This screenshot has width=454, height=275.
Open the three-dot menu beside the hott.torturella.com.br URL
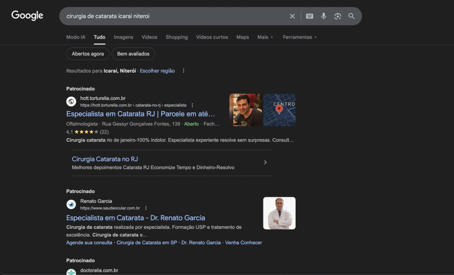click(192, 105)
